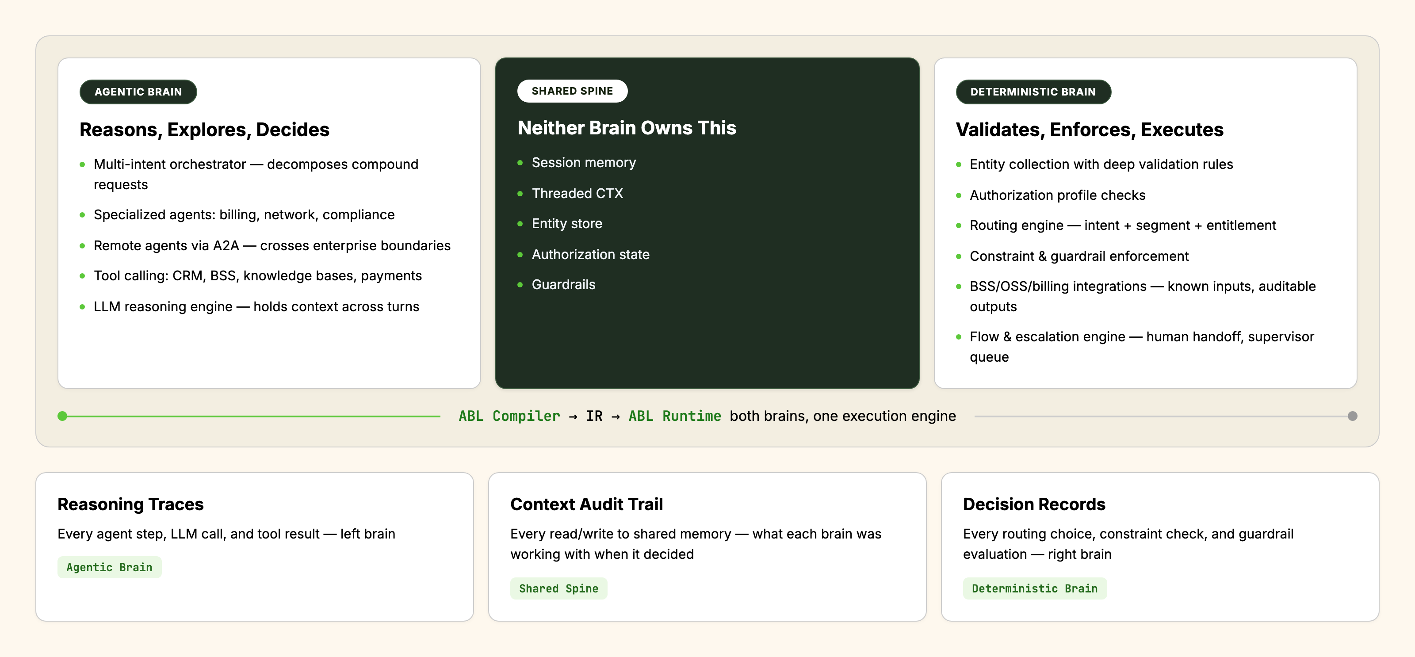Click 'Multi-intent orchestrator' bullet text
This screenshot has width=1415, height=657.
tap(256, 174)
